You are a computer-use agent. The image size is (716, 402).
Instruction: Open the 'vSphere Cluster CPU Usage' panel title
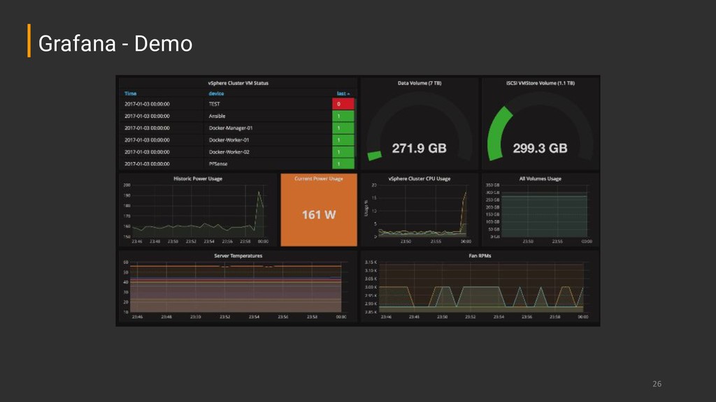420,179
